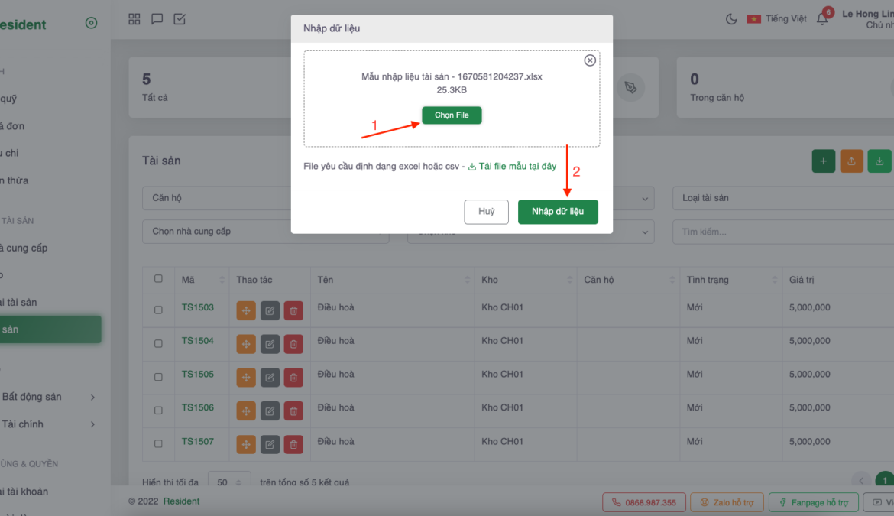Click the red delete icon for TS1505
Image resolution: width=894 pixels, height=516 pixels.
293,377
